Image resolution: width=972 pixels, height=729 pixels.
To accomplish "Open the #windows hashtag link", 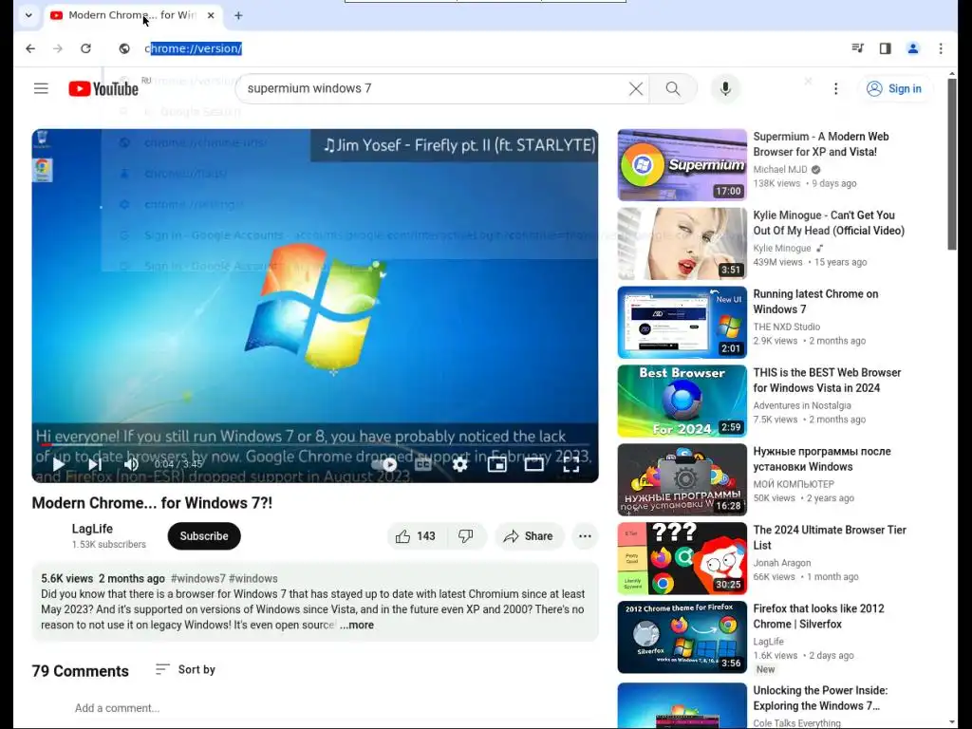I will pos(253,578).
